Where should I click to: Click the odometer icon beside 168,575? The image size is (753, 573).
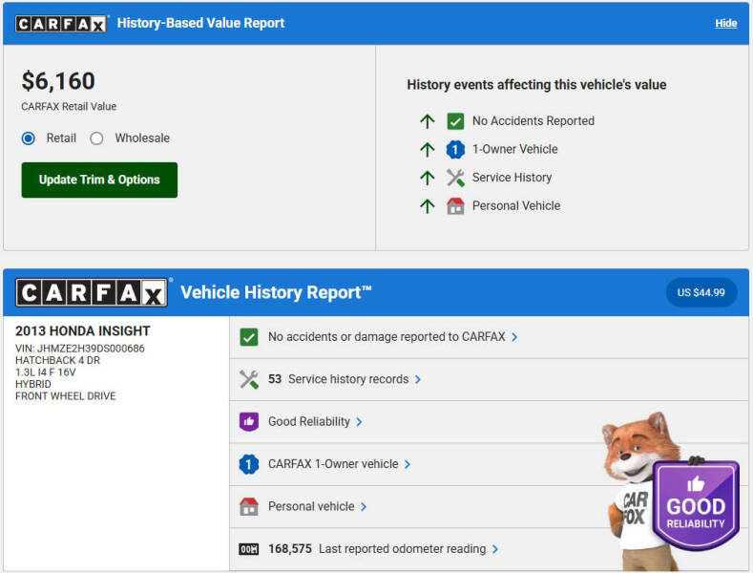pyautogui.click(x=249, y=549)
